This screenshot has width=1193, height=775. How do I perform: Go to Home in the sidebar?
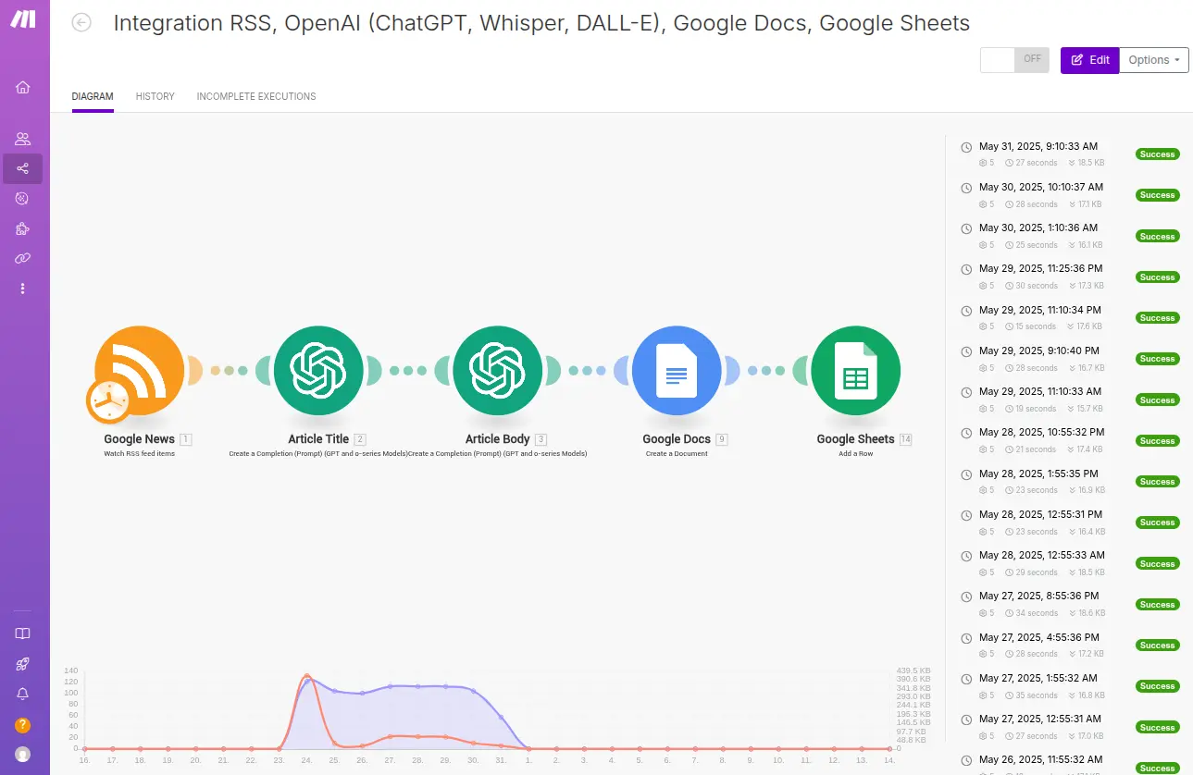point(23,88)
